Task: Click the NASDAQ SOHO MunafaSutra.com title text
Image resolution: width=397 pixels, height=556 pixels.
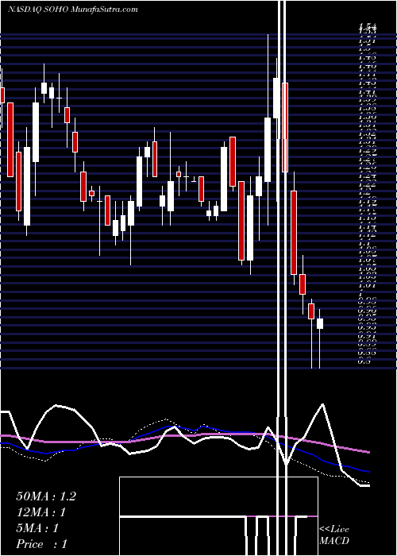Action: [73, 10]
